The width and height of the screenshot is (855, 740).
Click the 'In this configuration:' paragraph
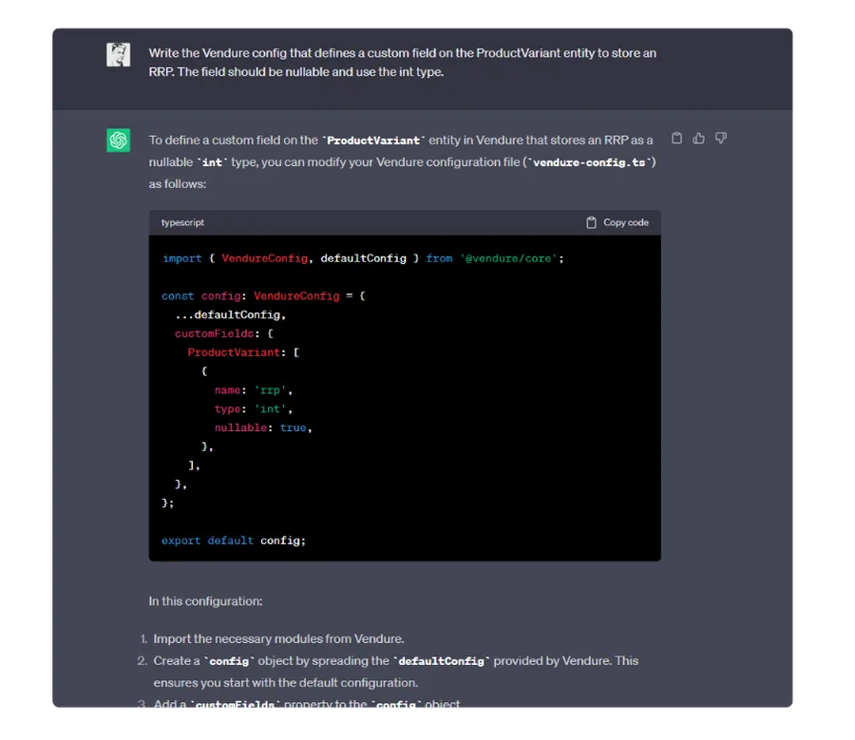click(x=205, y=601)
